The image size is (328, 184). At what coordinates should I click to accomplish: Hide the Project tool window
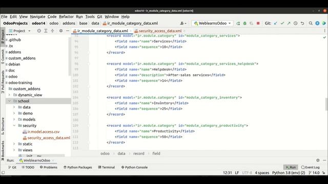pyautogui.click(x=68, y=31)
